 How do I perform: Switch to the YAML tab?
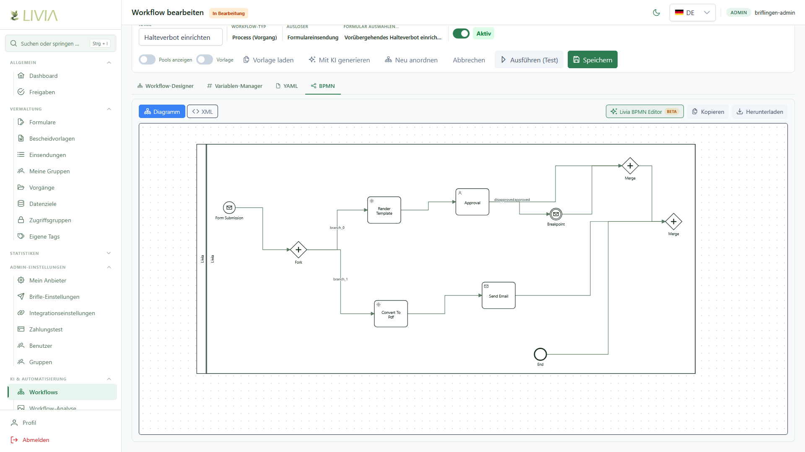(x=287, y=86)
